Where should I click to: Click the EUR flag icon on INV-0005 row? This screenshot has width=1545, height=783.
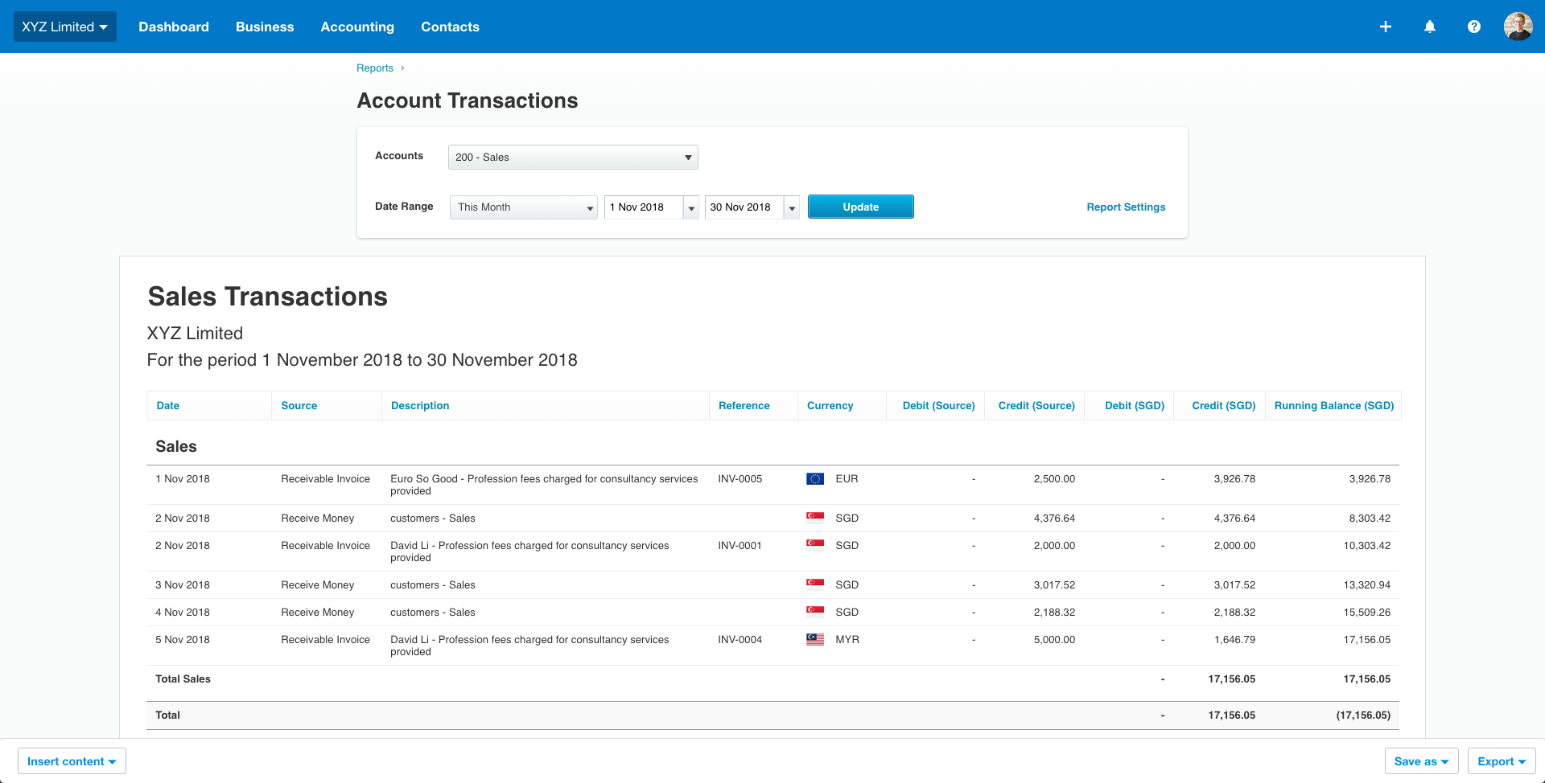[814, 478]
